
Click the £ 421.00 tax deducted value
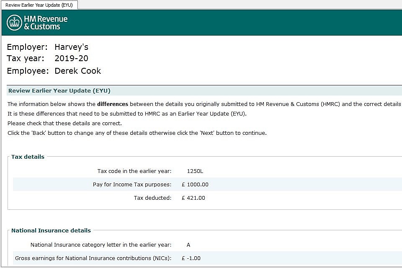coord(193,198)
